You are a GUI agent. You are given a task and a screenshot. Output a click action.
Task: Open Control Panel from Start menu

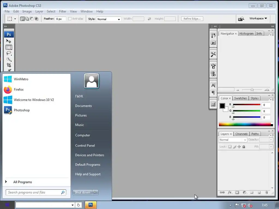pos(85,146)
